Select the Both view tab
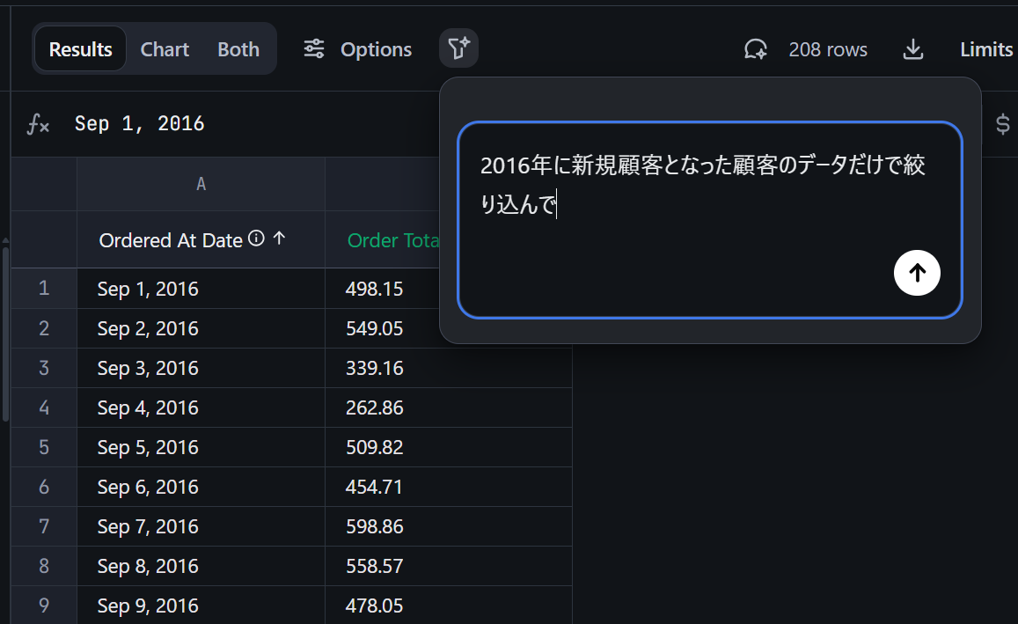 click(238, 49)
